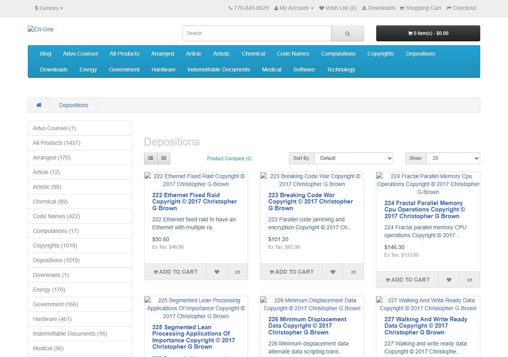Select Advo Counsel (1) in sidebar
Viewport: 508px width, 357px height.
click(x=80, y=128)
